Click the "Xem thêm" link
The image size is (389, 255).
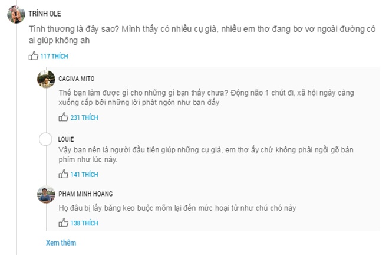click(x=61, y=243)
